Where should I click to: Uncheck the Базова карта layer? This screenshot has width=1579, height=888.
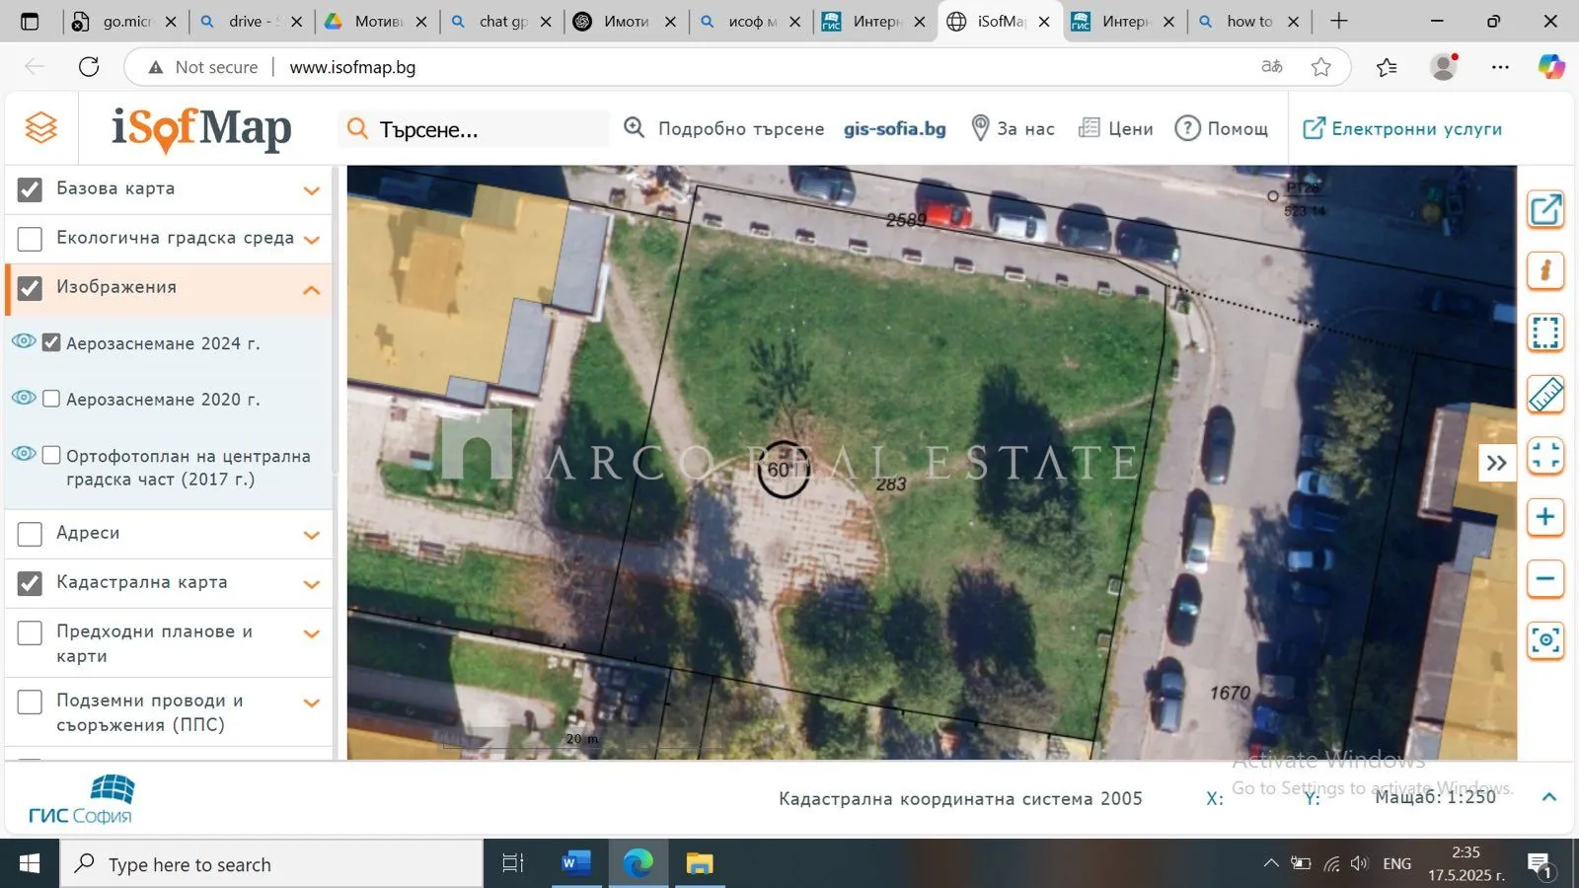(29, 189)
